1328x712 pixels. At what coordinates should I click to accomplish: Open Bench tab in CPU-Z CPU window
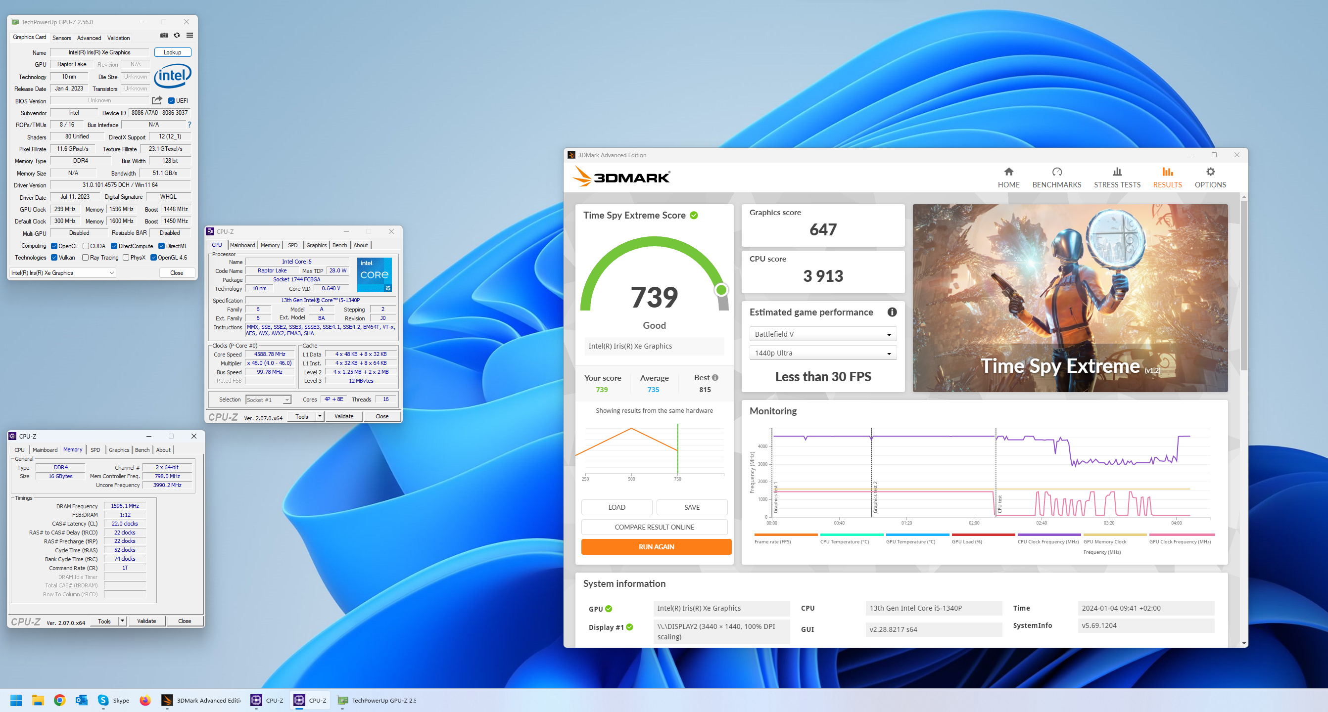340,245
